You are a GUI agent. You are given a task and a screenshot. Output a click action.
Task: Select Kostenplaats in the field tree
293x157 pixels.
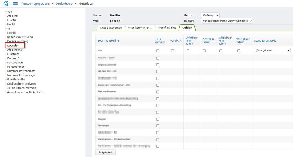point(15,63)
